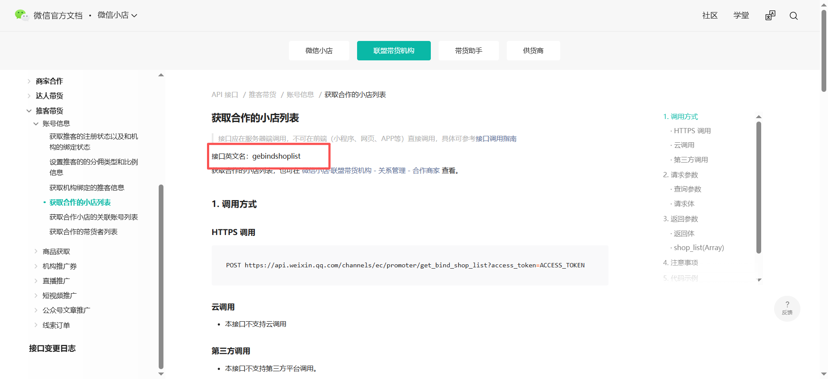The height and width of the screenshot is (379, 828).
Task: Click the outline panel scroll-up arrow
Action: [x=759, y=116]
